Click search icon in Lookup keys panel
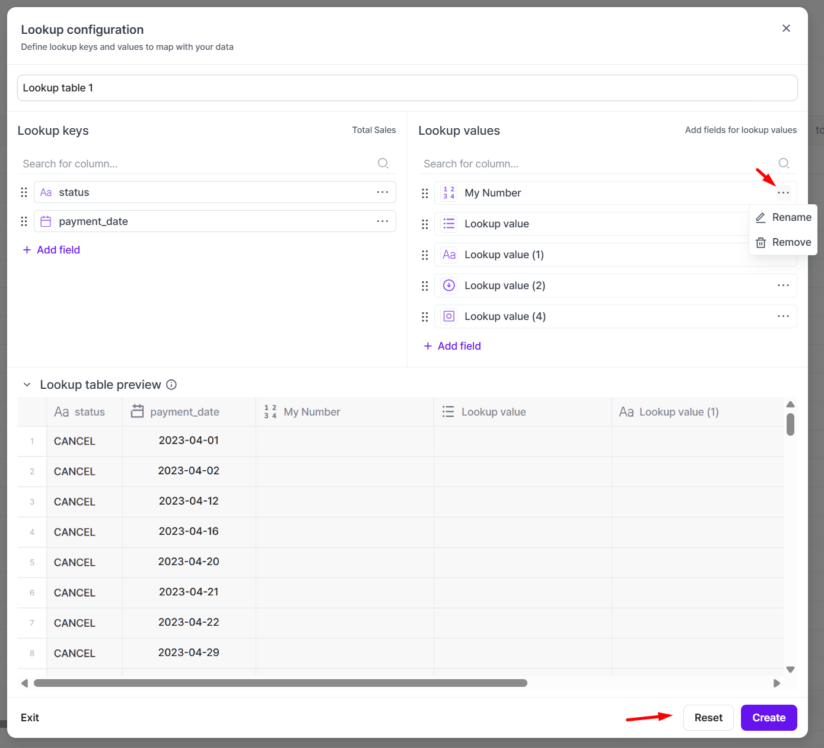Image resolution: width=824 pixels, height=748 pixels. [x=383, y=163]
